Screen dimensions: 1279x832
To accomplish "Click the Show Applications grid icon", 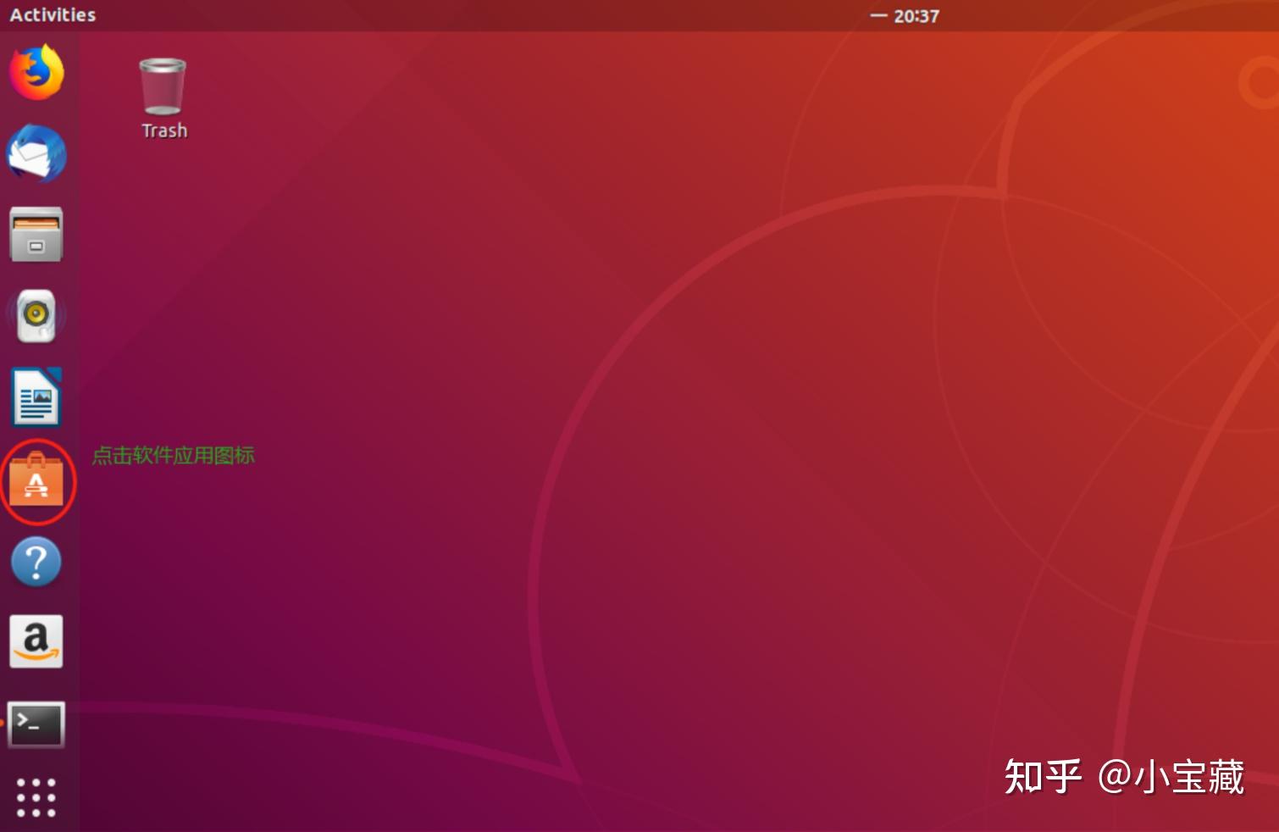I will click(x=37, y=796).
